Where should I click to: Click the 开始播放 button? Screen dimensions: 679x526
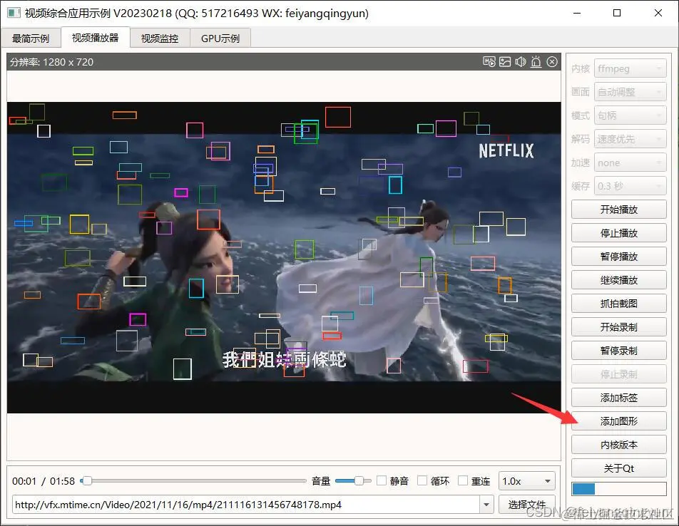click(x=619, y=210)
